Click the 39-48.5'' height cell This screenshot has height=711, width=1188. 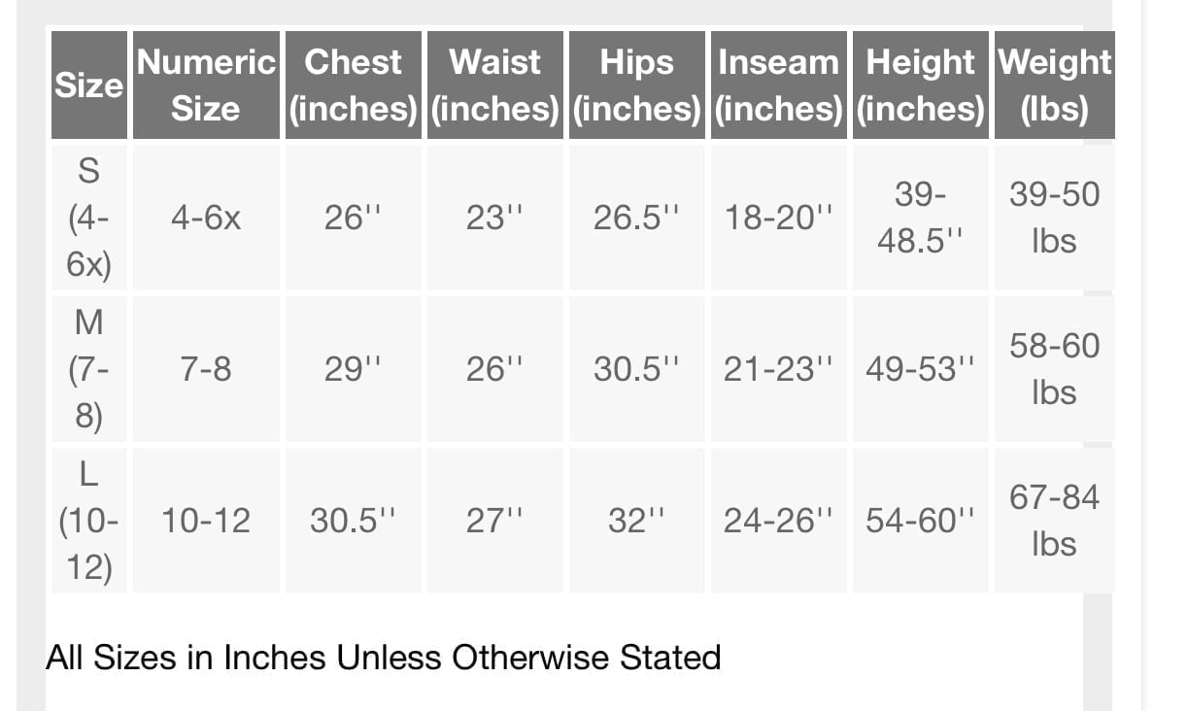coord(921,217)
